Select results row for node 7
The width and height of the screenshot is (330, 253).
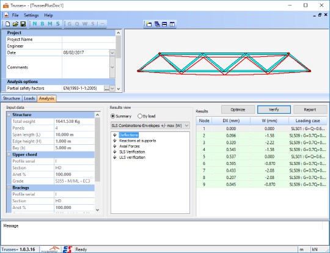pos(262,170)
